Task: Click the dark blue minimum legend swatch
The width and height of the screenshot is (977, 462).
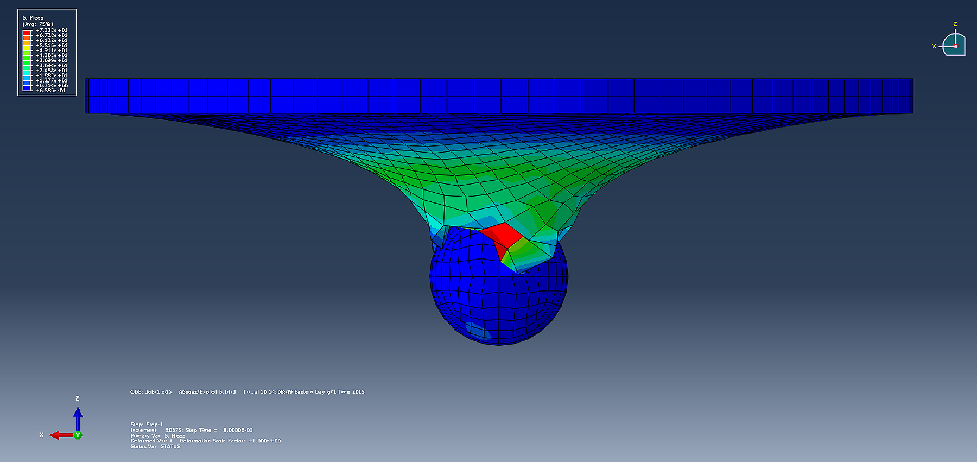Action: click(27, 88)
